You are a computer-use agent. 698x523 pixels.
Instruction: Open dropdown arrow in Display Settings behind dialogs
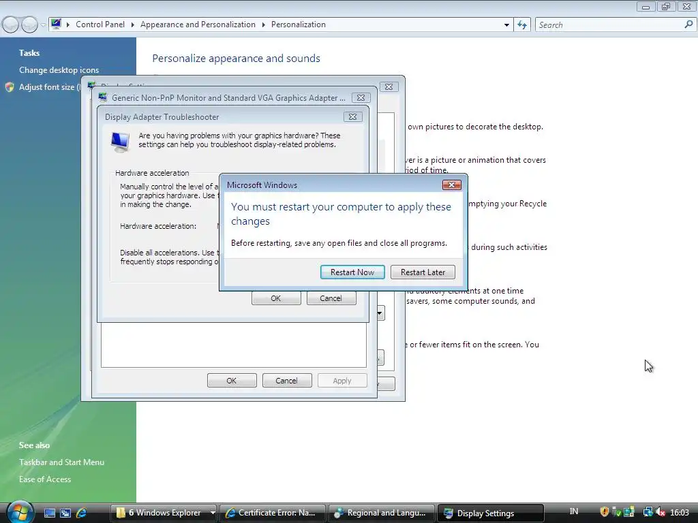pyautogui.click(x=380, y=313)
